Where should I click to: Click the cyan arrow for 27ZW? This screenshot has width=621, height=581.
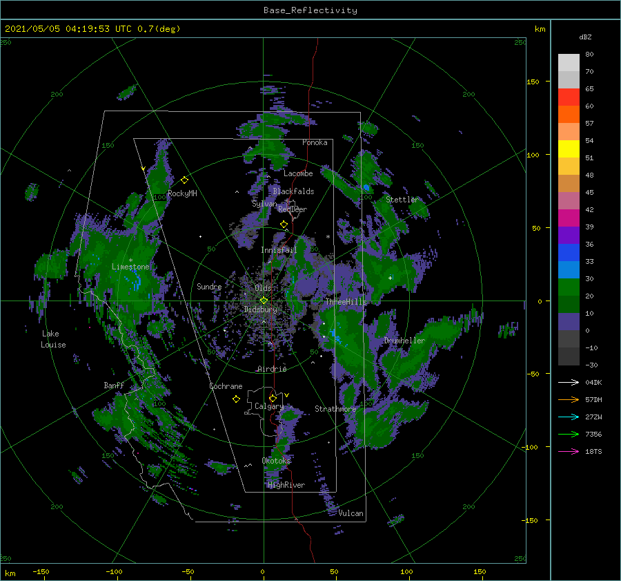pyautogui.click(x=569, y=417)
